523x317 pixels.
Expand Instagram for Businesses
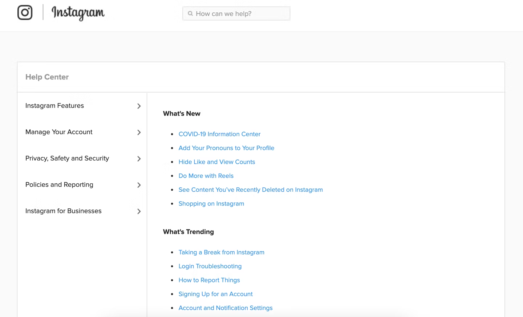pyautogui.click(x=139, y=211)
